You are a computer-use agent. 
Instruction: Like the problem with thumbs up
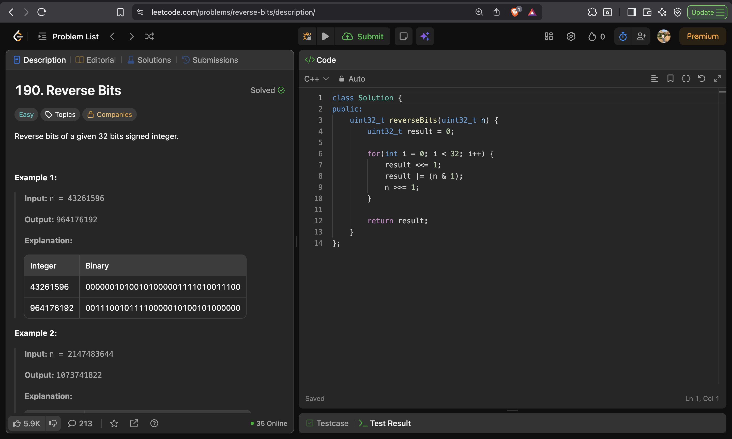(26, 423)
